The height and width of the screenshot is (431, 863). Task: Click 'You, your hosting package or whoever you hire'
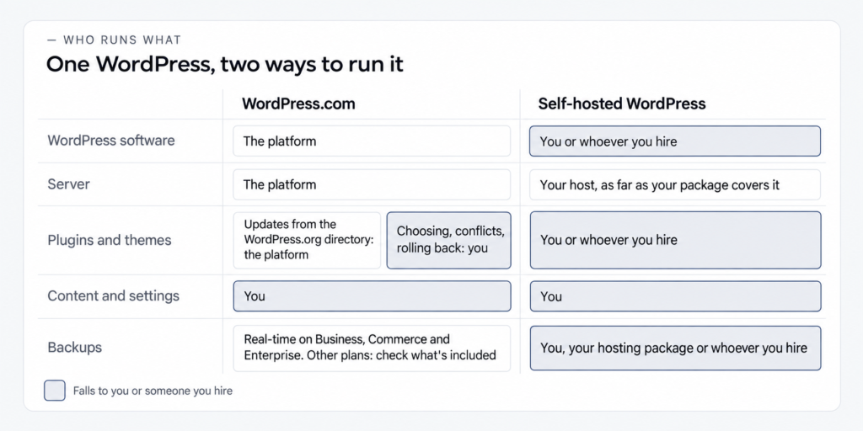click(x=675, y=348)
